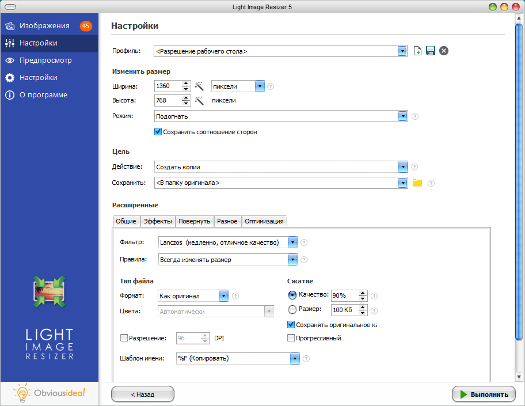Click the help icon next to Фильтр dropdown
525x406 pixels.
304,243
